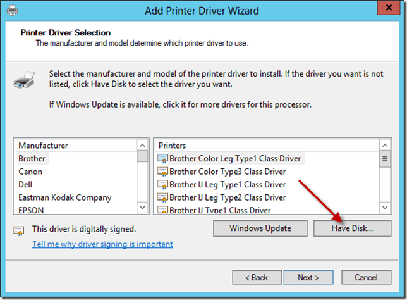This screenshot has width=407, height=300.
Task: Select Canon in the Manufacturer list
Action: pos(30,172)
